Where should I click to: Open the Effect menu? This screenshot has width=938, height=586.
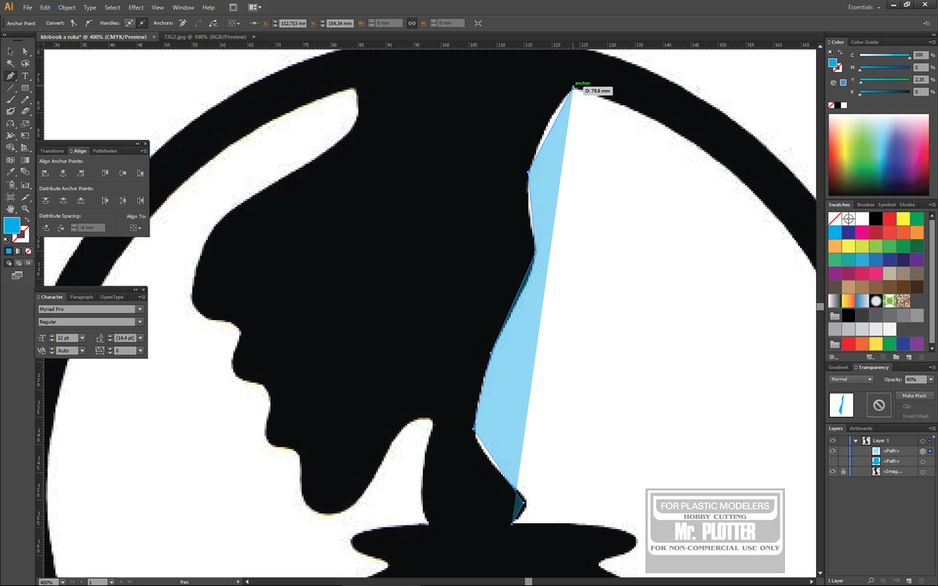point(136,7)
